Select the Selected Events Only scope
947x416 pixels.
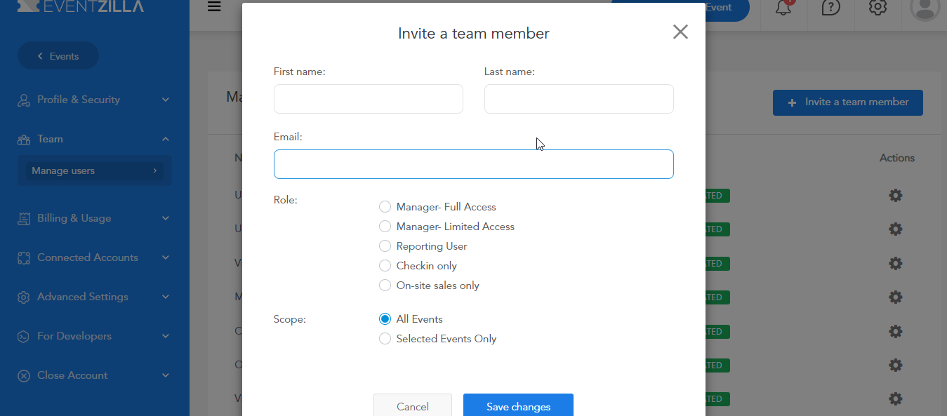[385, 339]
